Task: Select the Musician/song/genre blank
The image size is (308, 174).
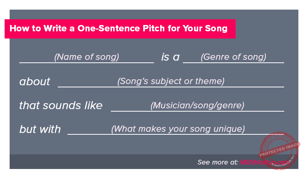Action: coord(197,105)
